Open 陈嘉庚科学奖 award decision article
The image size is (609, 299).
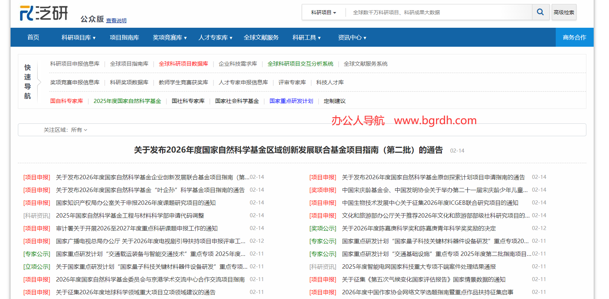(x=419, y=229)
